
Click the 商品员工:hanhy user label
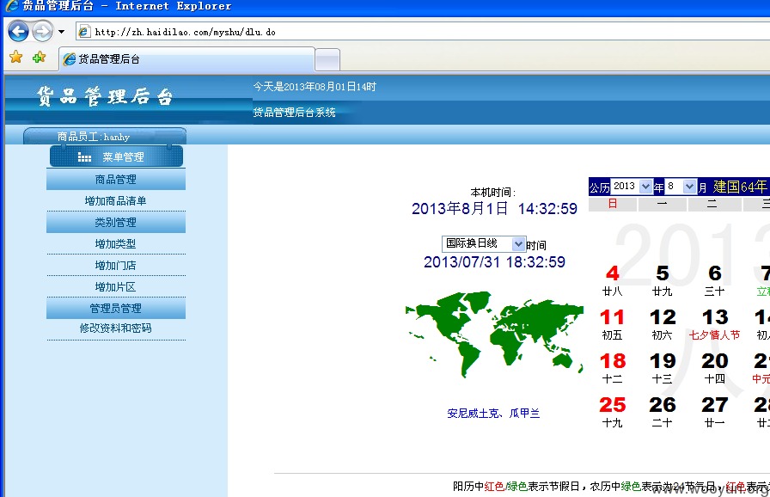coord(94,137)
